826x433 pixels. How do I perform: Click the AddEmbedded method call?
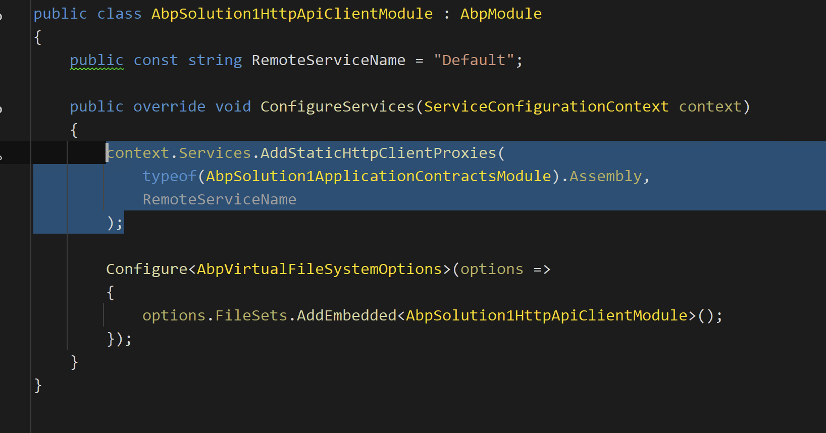click(x=346, y=315)
